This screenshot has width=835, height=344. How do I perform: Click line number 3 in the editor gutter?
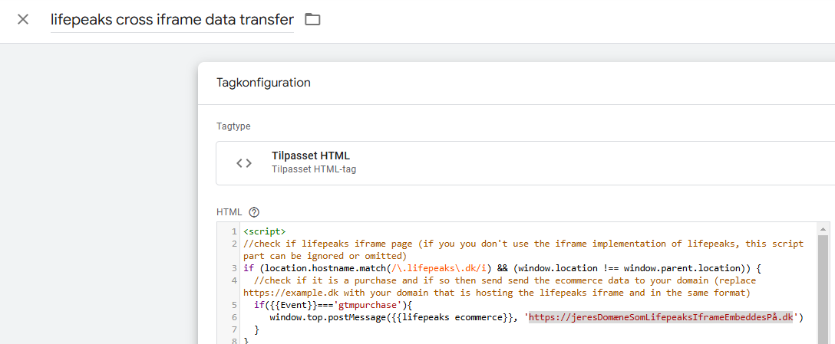(233, 268)
